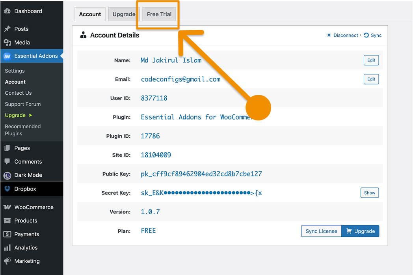The height and width of the screenshot is (275, 413).
Task: Click the Sync License button
Action: coord(321,231)
